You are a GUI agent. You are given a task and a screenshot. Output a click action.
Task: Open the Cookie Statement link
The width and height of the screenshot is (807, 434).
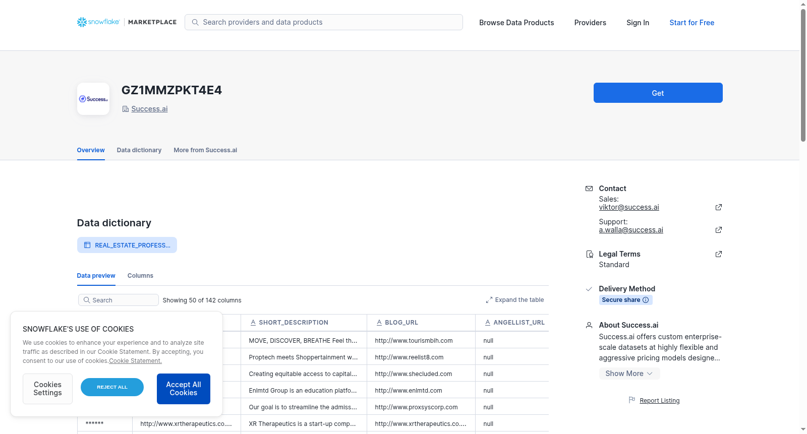[x=135, y=361]
